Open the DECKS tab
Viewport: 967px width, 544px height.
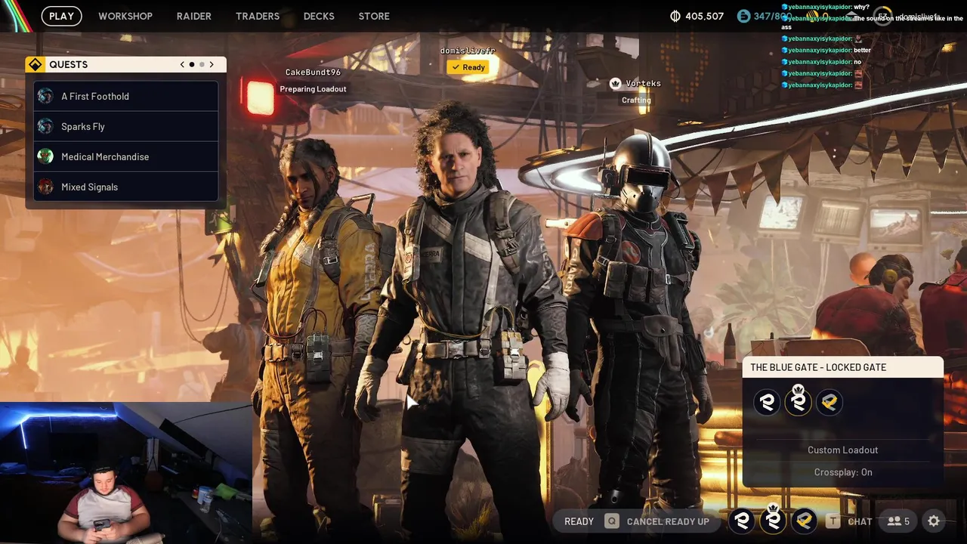319,16
